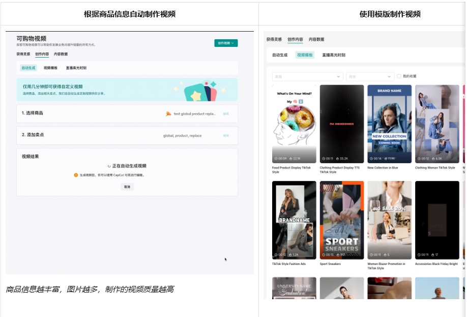Click flame icon showing 6.3K likes
The width and height of the screenshot is (467, 317).
pos(433,158)
